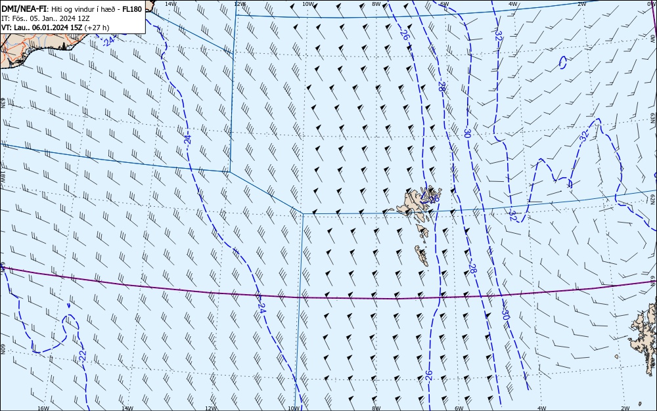Click the '60N' latitude label
657x411 pixels.
(3, 349)
